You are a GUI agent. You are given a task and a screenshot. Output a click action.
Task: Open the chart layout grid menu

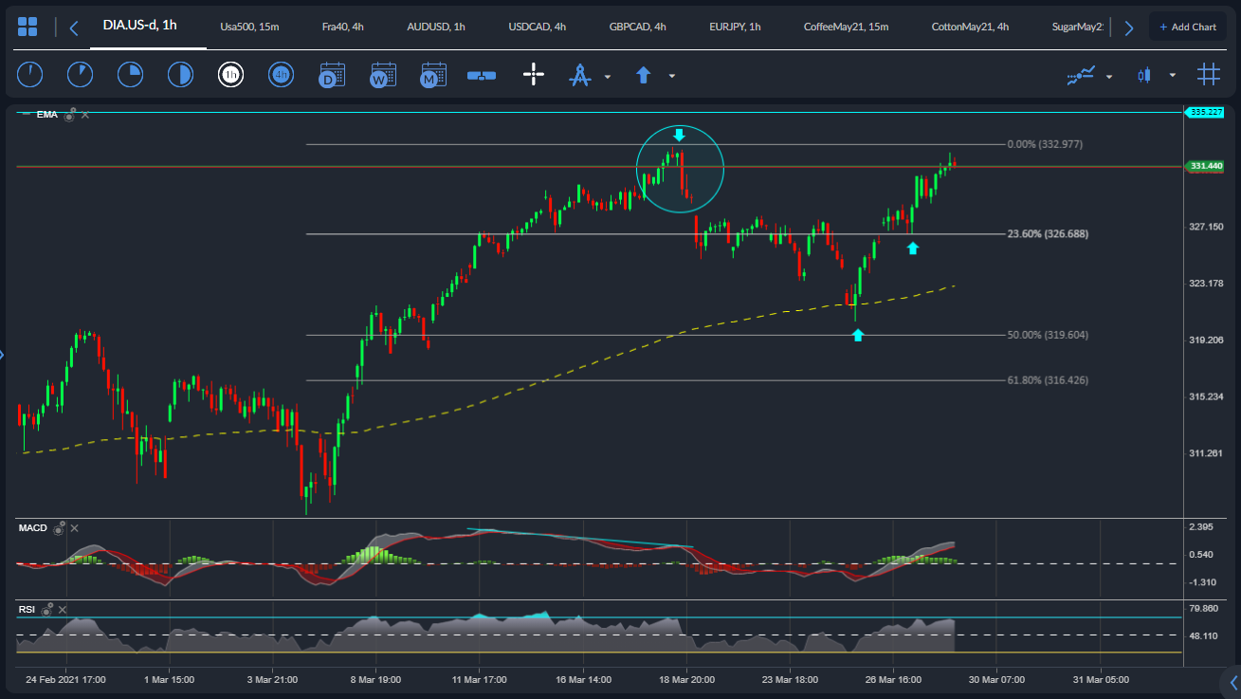pos(27,27)
